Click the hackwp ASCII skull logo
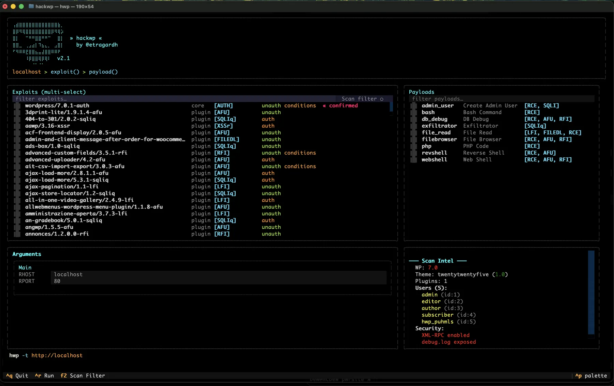This screenshot has width=614, height=386. point(38,44)
